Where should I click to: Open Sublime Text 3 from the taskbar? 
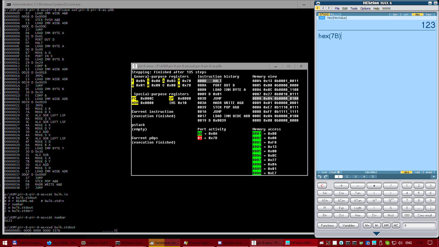click(95, 243)
